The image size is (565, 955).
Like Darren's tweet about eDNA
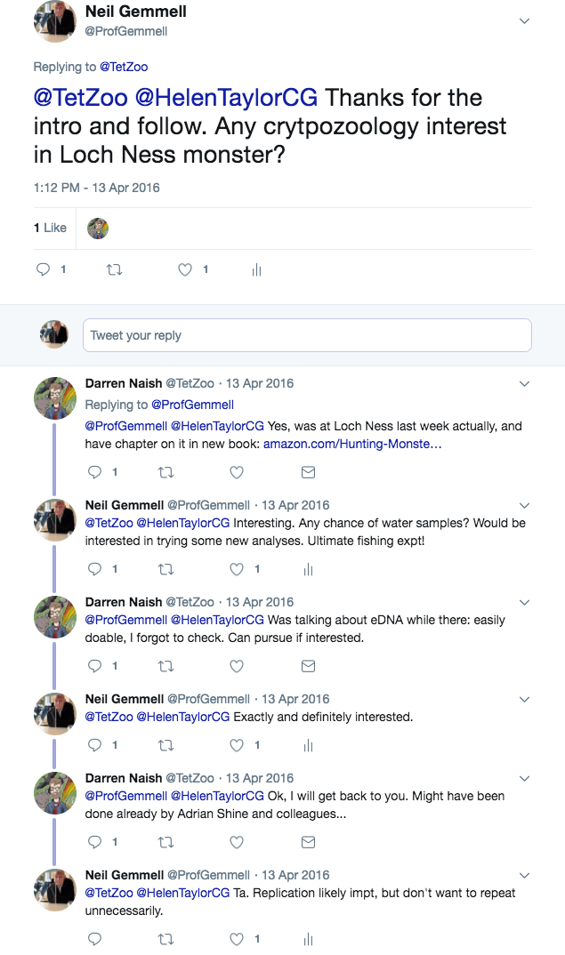(237, 665)
